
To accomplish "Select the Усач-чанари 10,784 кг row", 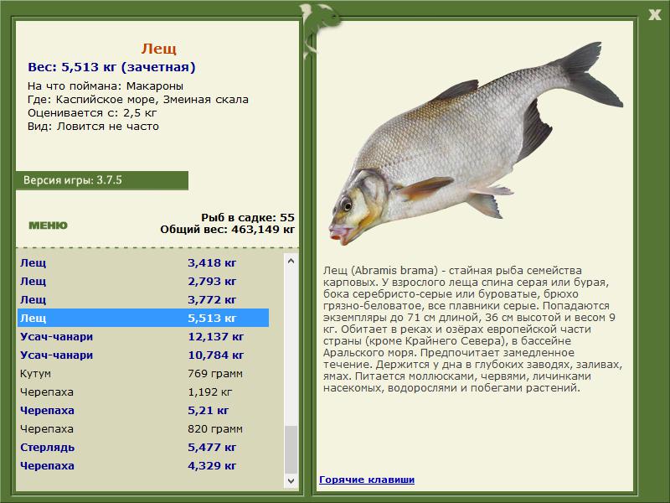I will click(143, 355).
